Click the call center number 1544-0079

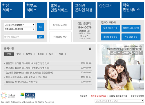84,27
